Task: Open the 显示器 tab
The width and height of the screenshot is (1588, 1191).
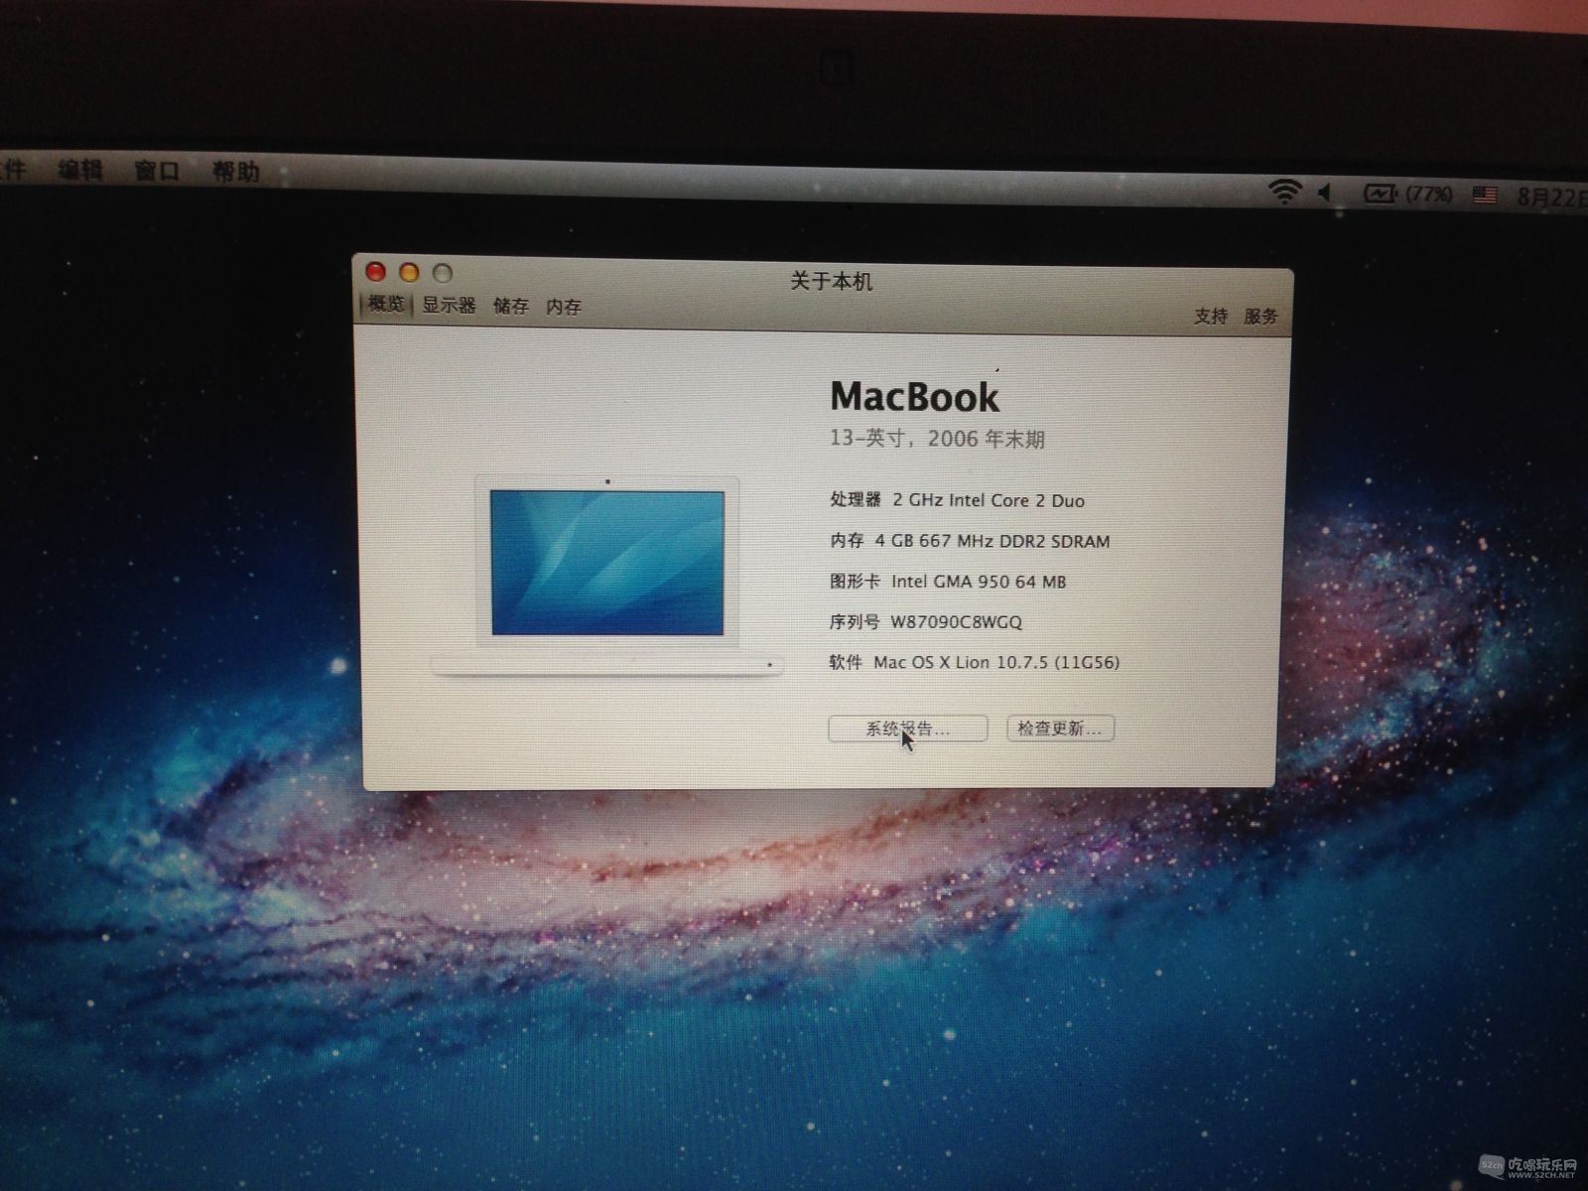Action: point(449,305)
